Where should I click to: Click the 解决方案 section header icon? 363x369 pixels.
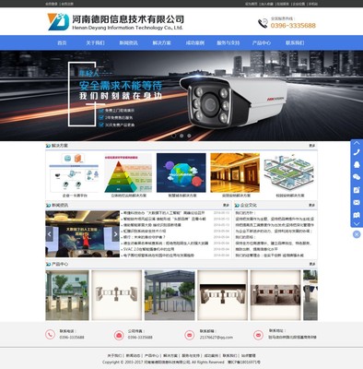click(48, 146)
